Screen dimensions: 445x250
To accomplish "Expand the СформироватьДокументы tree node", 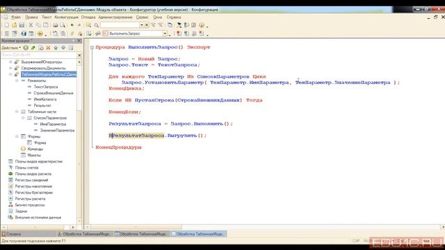I will [x=10, y=68].
